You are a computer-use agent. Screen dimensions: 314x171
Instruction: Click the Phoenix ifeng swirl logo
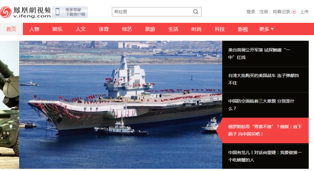coord(6,12)
